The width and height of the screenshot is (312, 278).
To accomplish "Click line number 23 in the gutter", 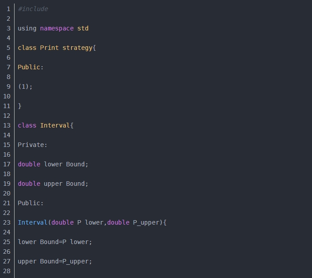I will coord(7,222).
